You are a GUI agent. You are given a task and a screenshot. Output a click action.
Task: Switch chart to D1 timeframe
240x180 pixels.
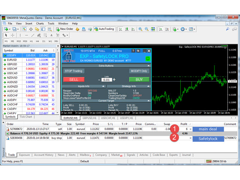pyautogui.click(x=44, y=41)
